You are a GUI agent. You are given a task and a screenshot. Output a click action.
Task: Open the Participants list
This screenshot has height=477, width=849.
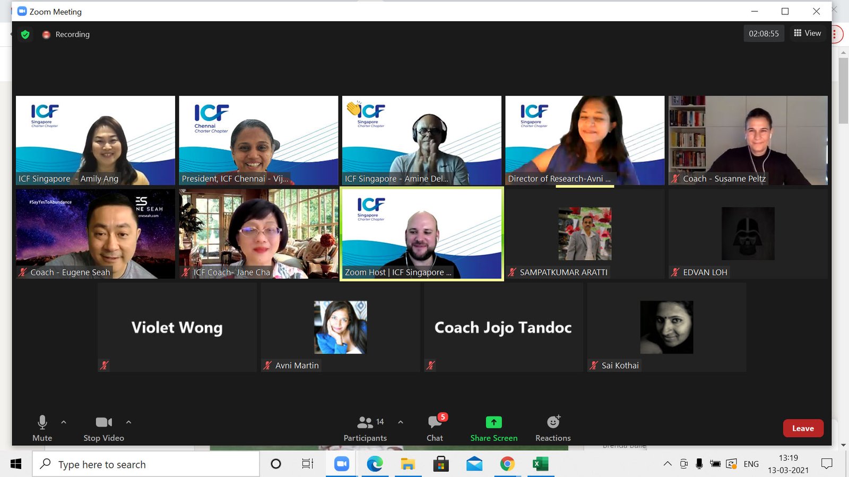(365, 428)
